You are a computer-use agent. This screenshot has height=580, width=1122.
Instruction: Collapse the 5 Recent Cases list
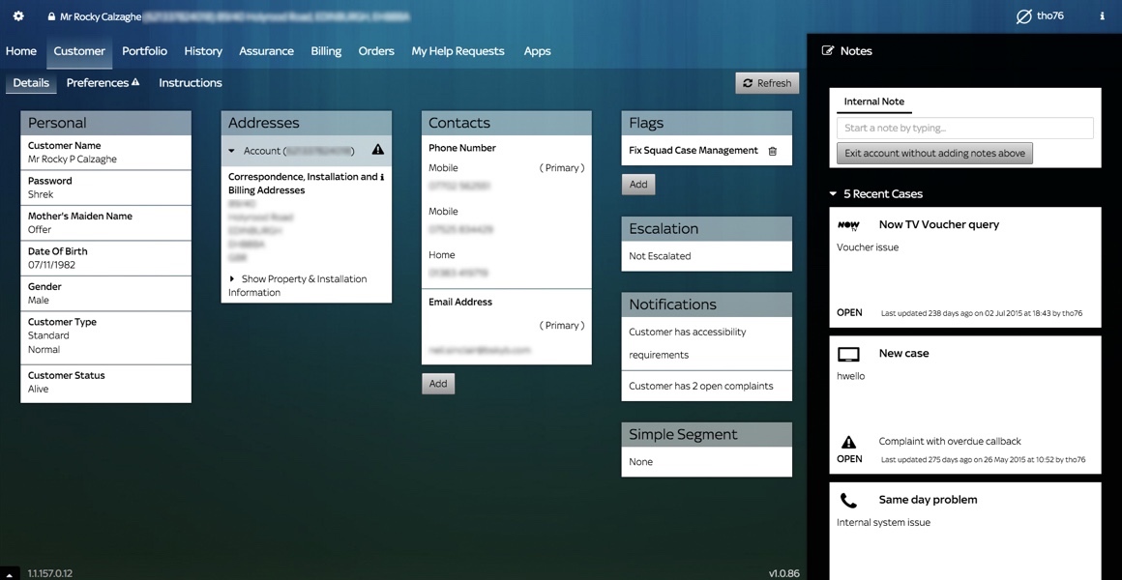834,194
